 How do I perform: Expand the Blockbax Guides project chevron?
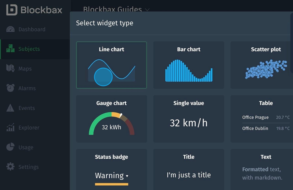147,9
